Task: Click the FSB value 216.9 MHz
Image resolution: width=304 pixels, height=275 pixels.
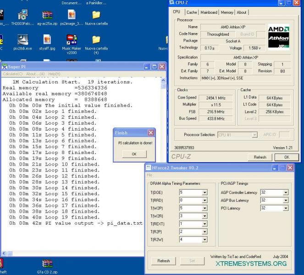Action: click(x=216, y=112)
